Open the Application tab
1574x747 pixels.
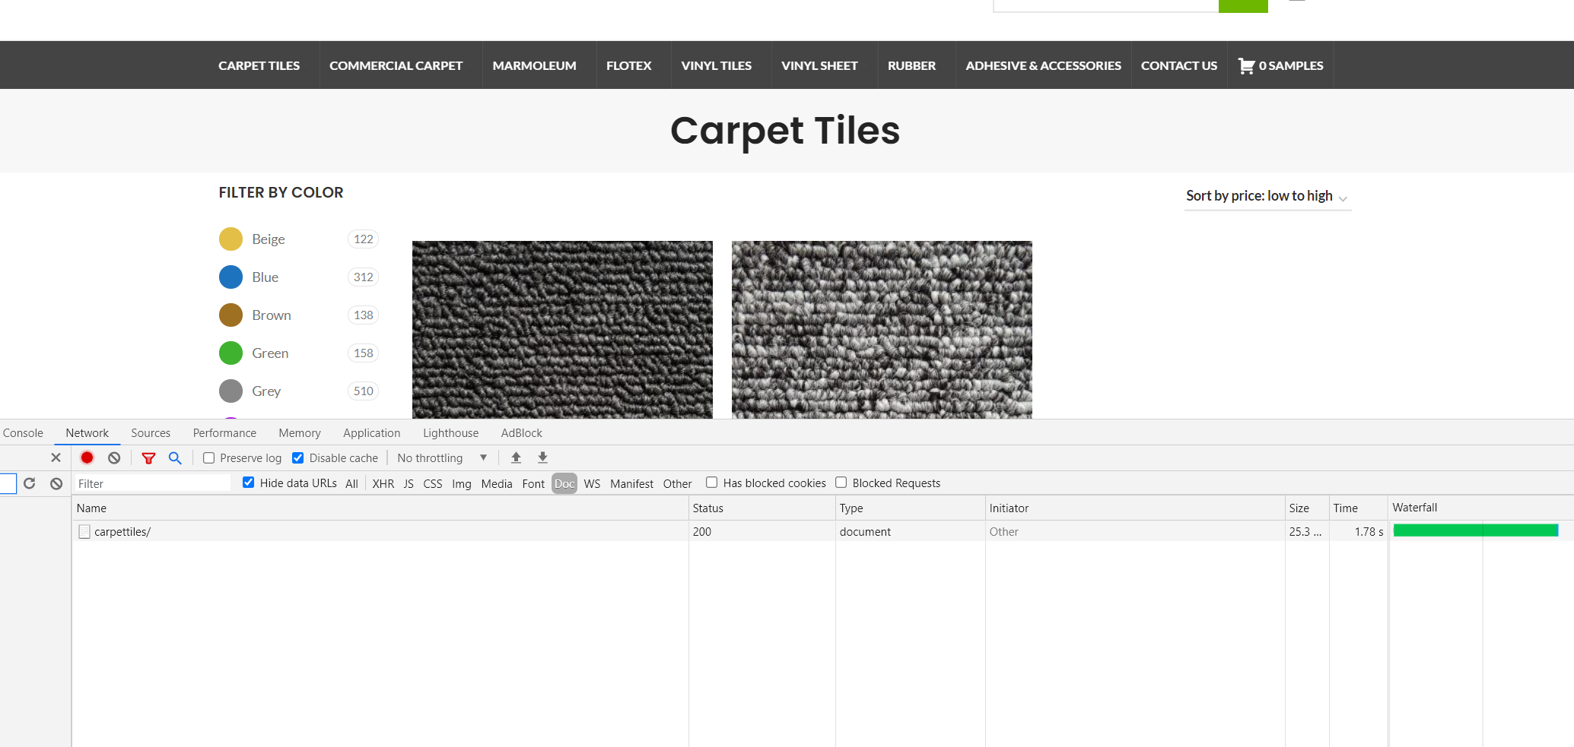click(x=371, y=432)
